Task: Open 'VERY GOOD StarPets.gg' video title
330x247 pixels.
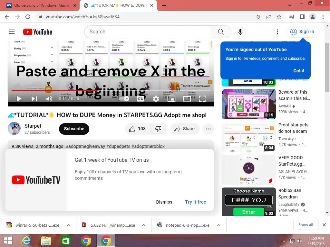Action: (x=292, y=161)
